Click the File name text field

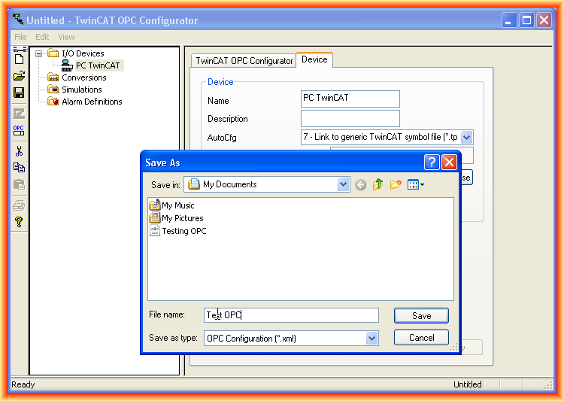click(292, 315)
